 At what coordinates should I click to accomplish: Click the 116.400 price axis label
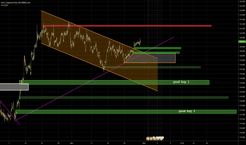point(242,137)
